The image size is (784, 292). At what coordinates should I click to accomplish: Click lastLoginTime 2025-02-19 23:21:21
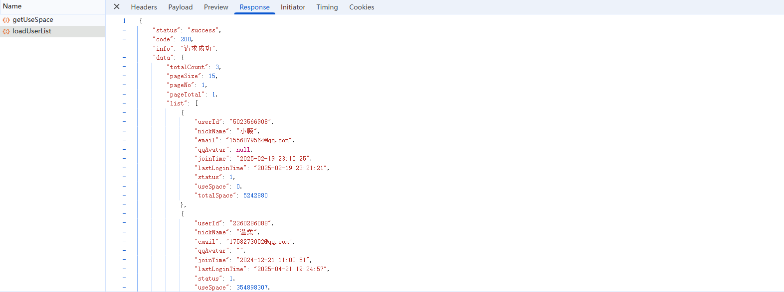(x=291, y=168)
